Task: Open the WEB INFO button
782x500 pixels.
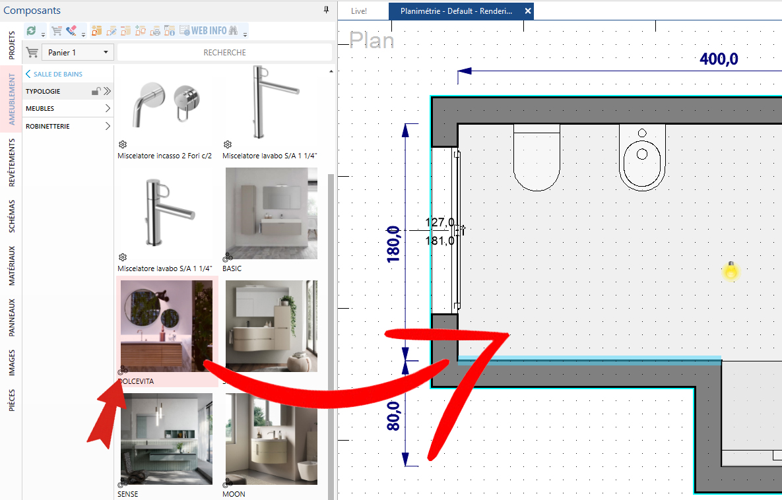Action: click(x=203, y=31)
